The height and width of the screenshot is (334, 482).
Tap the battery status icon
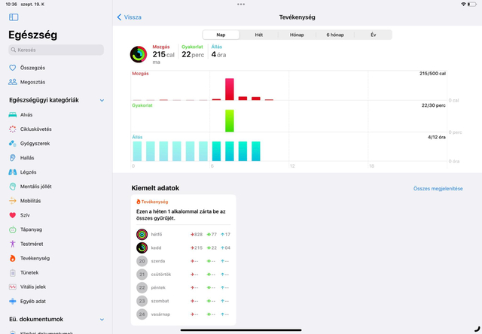(472, 5)
